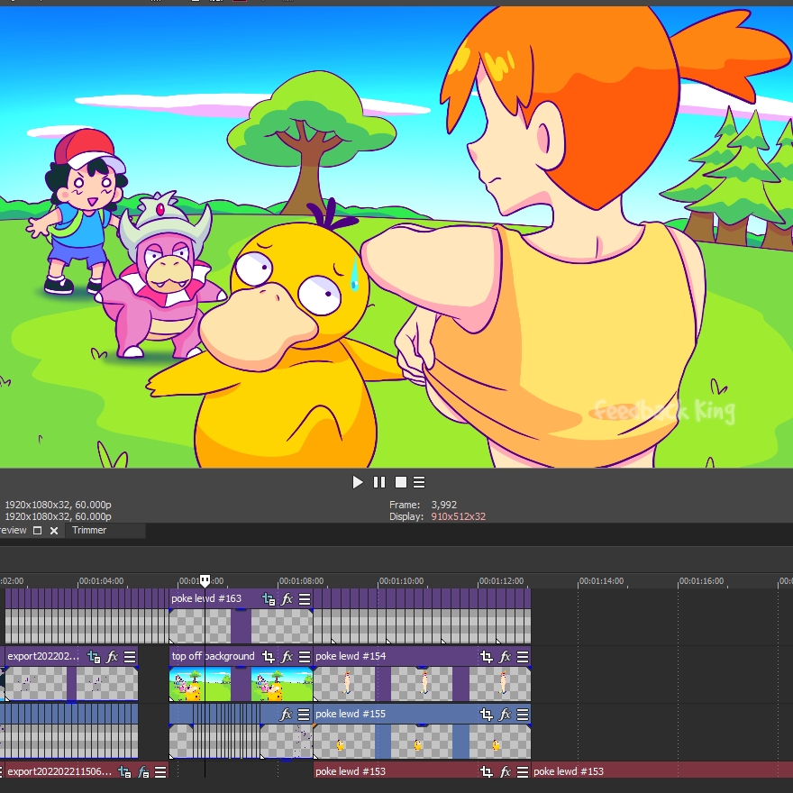This screenshot has width=793, height=793.
Task: Switch to the Trimmer tab
Action: click(89, 531)
